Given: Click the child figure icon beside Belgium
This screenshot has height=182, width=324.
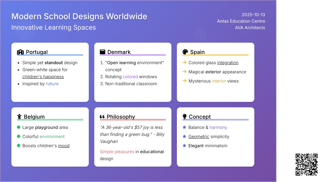Looking at the screenshot, I should pos(19,117).
